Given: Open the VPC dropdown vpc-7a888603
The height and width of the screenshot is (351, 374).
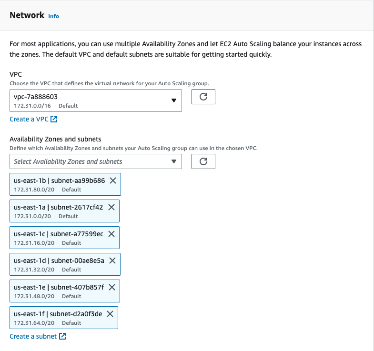Looking at the screenshot, I should point(96,100).
